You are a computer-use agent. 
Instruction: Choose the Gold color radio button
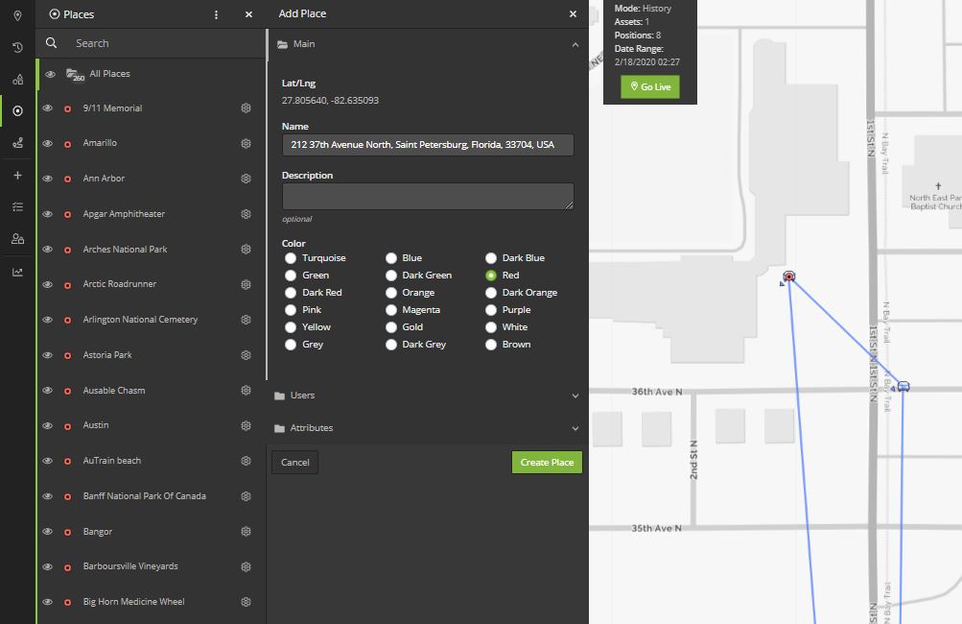tap(391, 327)
